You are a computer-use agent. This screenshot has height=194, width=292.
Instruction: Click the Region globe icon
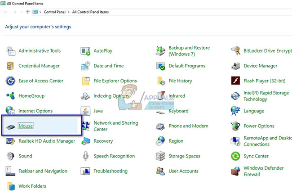[x=160, y=141]
